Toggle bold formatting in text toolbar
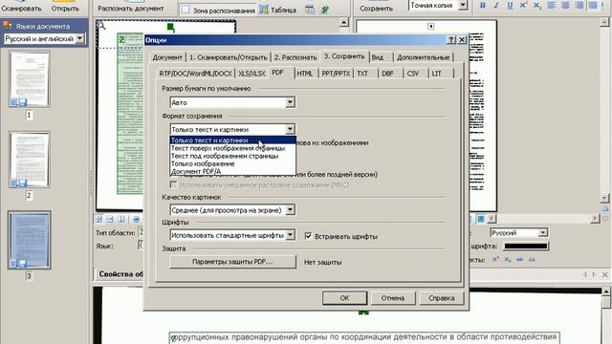612x344 pixels. pyautogui.click(x=483, y=5)
